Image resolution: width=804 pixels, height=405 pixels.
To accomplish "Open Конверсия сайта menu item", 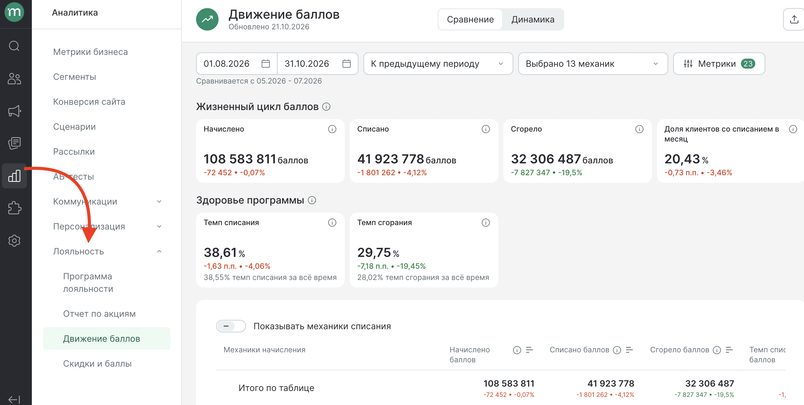I will 89,102.
